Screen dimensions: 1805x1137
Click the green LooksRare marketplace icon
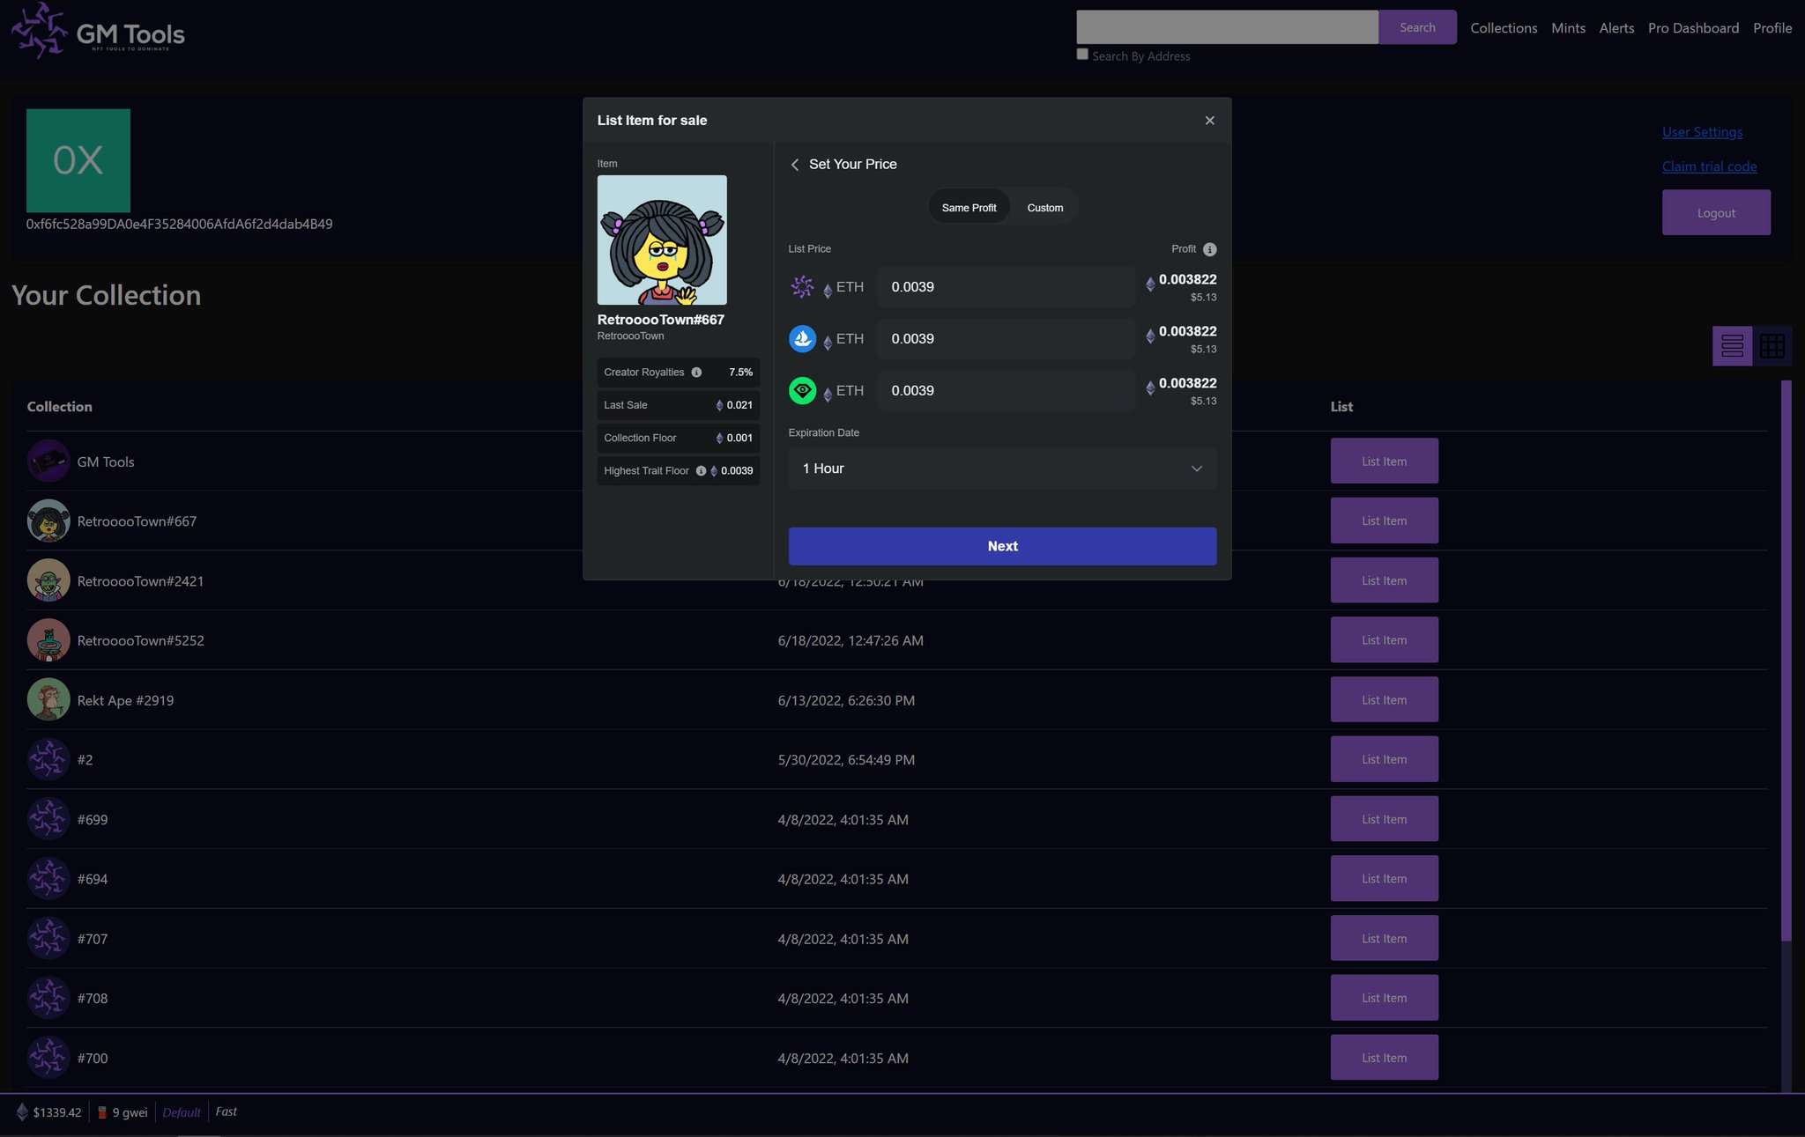(802, 390)
